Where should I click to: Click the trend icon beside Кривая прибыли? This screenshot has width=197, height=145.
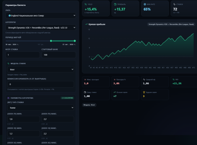point(86,24)
